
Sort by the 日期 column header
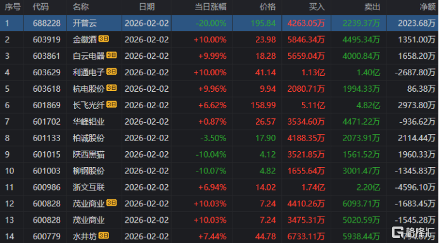coord(147,7)
